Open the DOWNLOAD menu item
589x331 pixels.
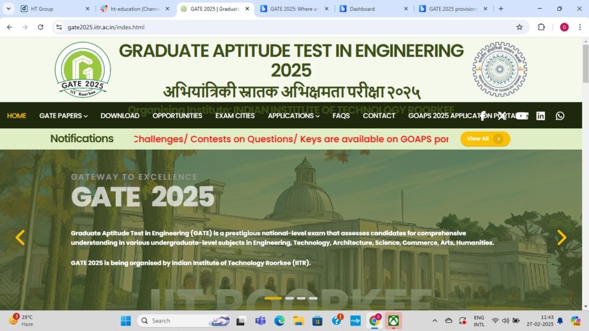coord(120,116)
